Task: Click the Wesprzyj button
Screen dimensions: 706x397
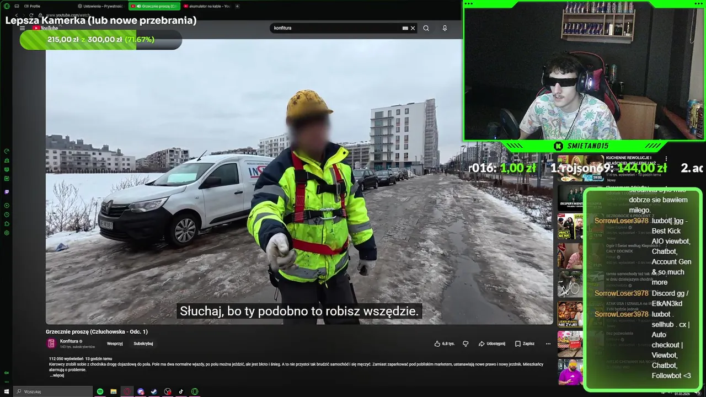Action: pos(115,344)
